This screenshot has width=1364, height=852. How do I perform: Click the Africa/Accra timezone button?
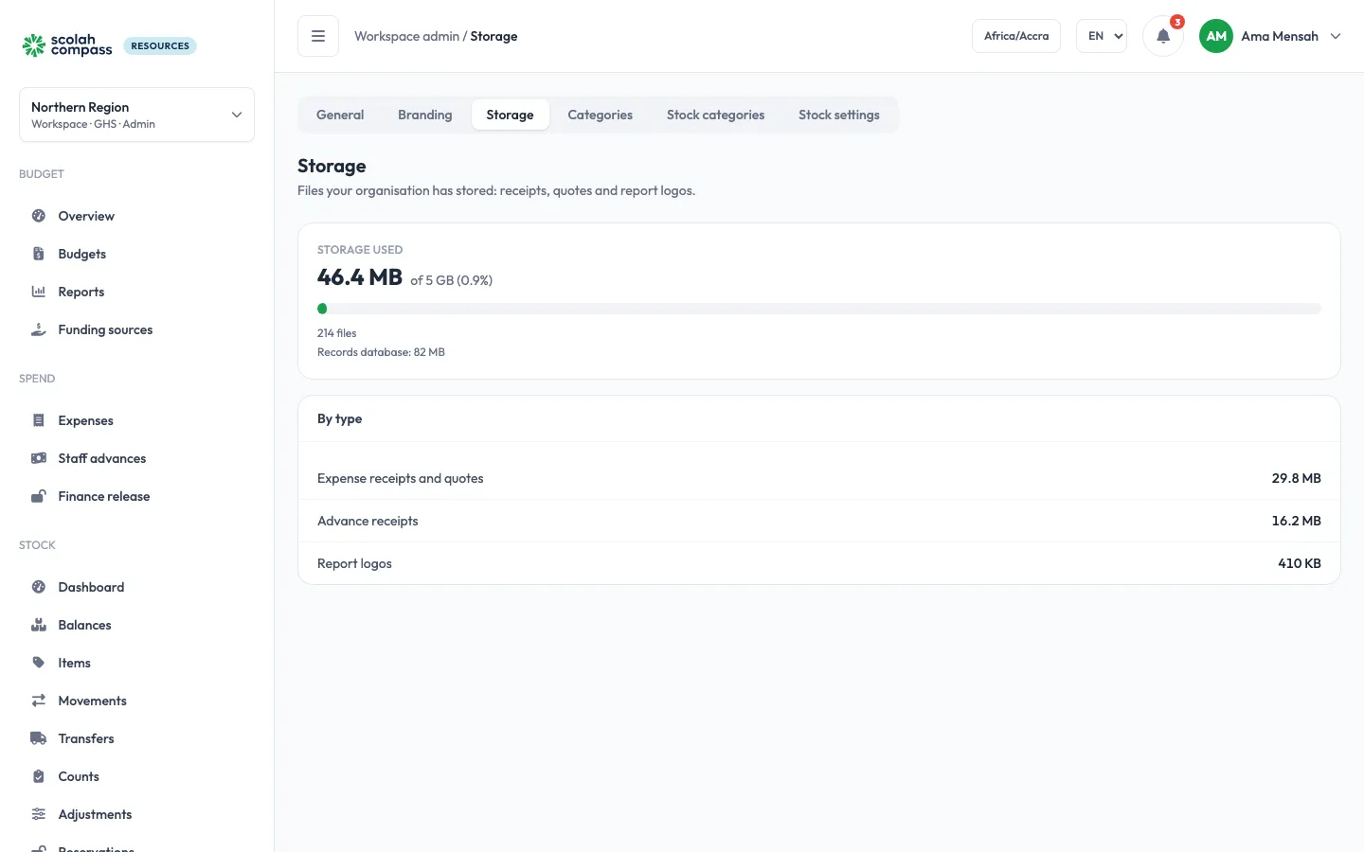click(1016, 36)
